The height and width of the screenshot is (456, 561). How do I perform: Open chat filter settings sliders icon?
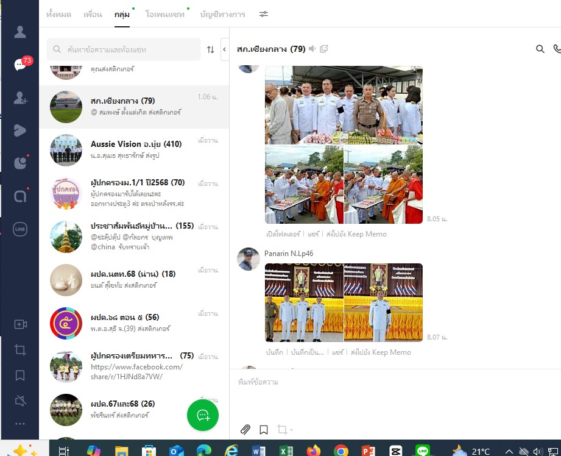click(263, 14)
